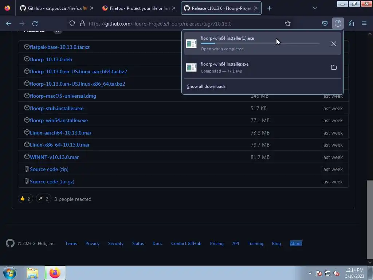Download WINNT-v10.13.0.mar
The height and width of the screenshot is (280, 373).
pyautogui.click(x=54, y=157)
